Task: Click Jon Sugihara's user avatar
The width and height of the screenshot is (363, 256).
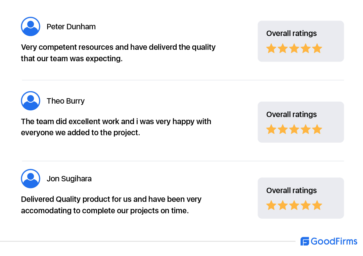Action: pyautogui.click(x=31, y=179)
